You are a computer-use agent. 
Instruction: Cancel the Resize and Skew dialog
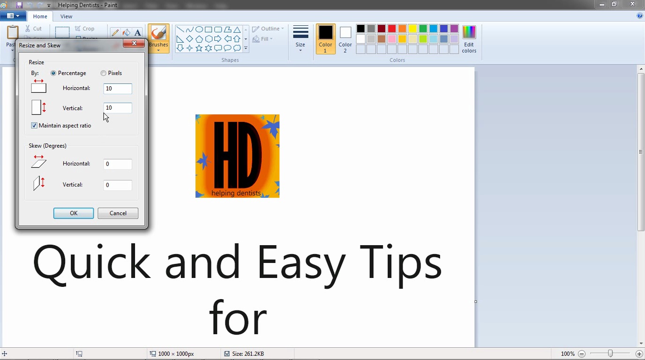coord(118,213)
